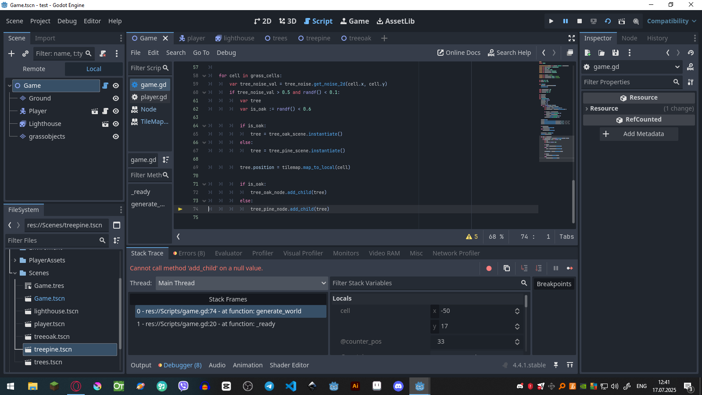This screenshot has width=702, height=395.
Task: Open the Main Thread dropdown
Action: point(242,283)
